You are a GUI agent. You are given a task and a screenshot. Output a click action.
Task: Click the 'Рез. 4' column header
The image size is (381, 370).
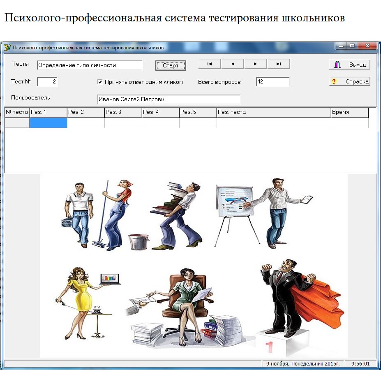(x=161, y=112)
